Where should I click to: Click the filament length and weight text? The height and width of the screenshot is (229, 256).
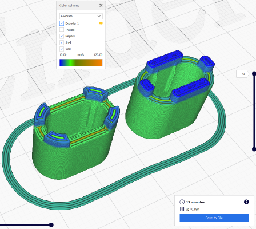(x=193, y=210)
